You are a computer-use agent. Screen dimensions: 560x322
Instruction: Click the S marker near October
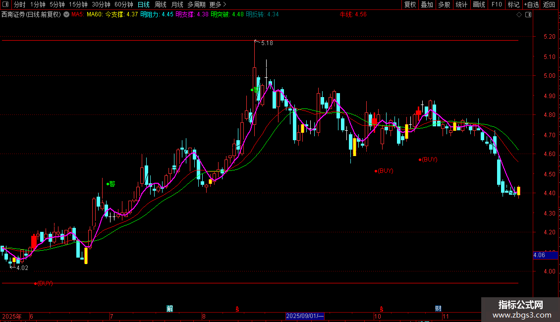(382, 309)
